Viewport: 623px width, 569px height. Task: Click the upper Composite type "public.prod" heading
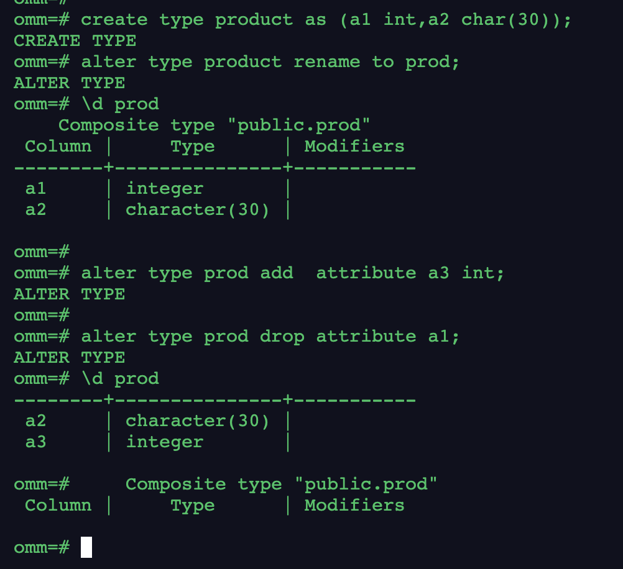pos(214,125)
